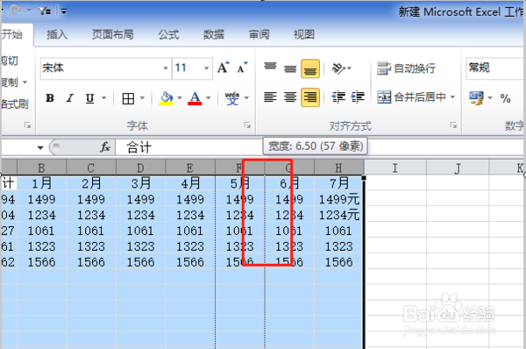The height and width of the screenshot is (349, 526).
Task: Select column D header
Action: pos(140,167)
